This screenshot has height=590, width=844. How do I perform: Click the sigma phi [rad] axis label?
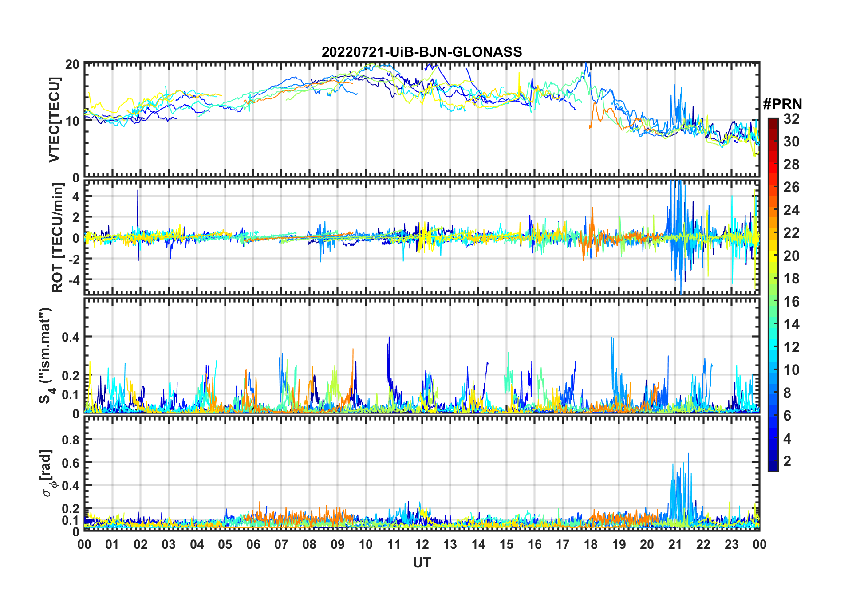[x=47, y=473]
